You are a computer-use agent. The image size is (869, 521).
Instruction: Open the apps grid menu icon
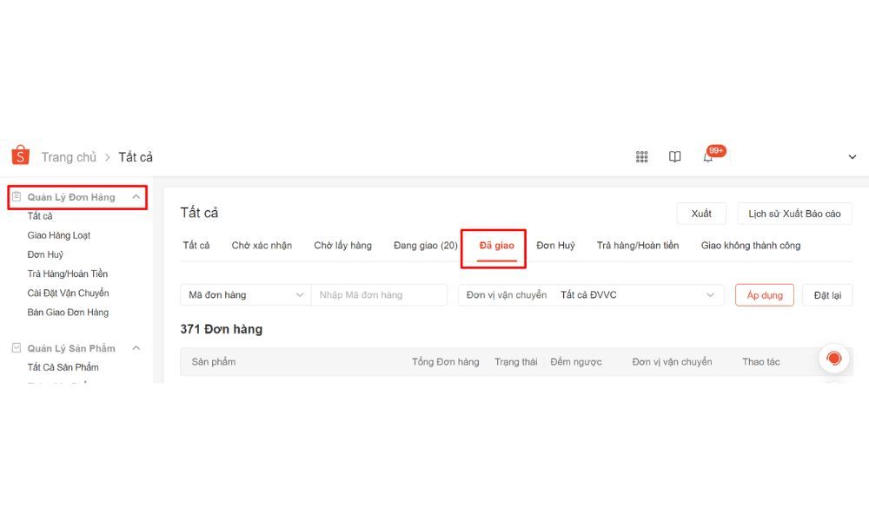click(642, 157)
